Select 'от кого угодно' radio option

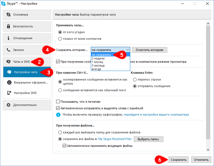click(60, 32)
